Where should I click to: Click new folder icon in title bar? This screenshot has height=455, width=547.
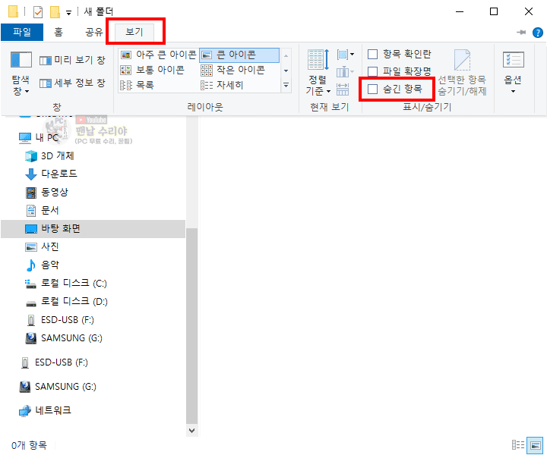(x=55, y=13)
